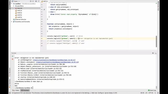Expand the permPairs folder arrow

[x=14, y=6]
